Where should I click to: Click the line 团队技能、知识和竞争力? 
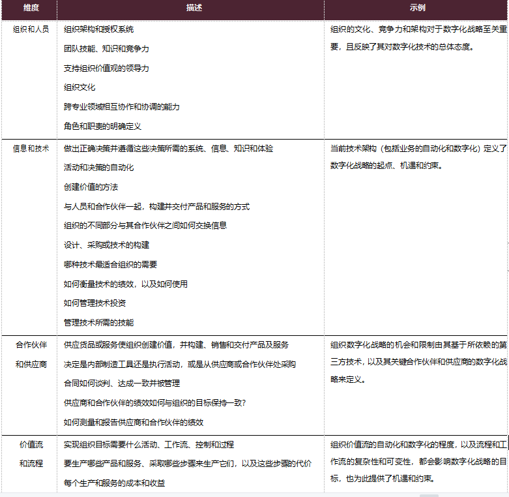click(106, 49)
